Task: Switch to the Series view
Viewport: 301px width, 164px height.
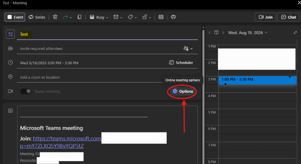Action: [x=37, y=17]
